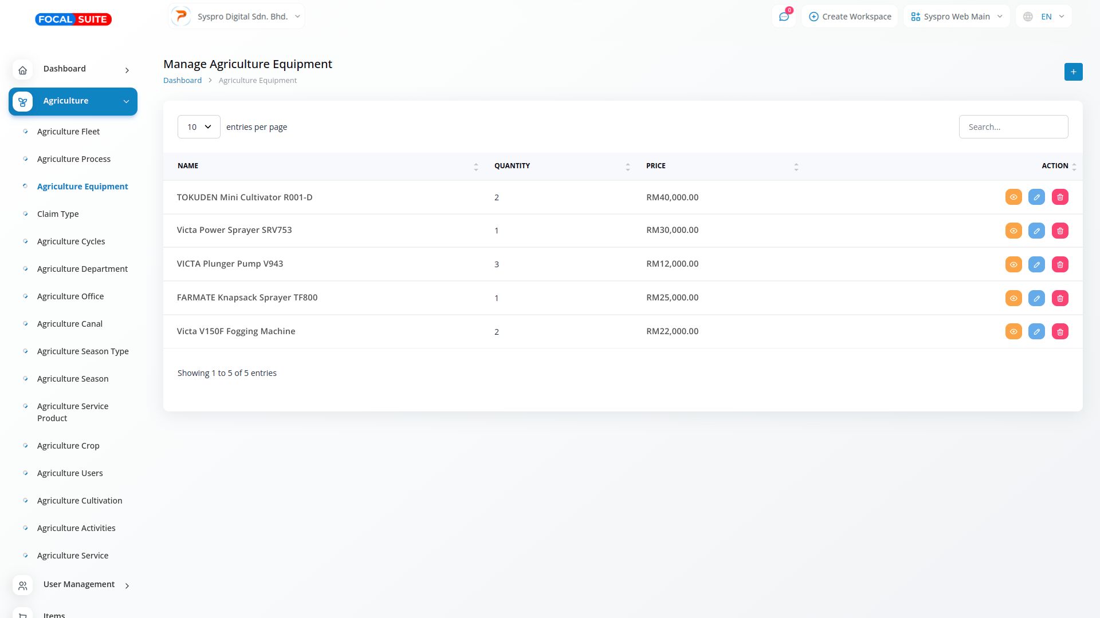Click the Dashboard home icon in sidebar
The image size is (1100, 618).
(x=22, y=70)
